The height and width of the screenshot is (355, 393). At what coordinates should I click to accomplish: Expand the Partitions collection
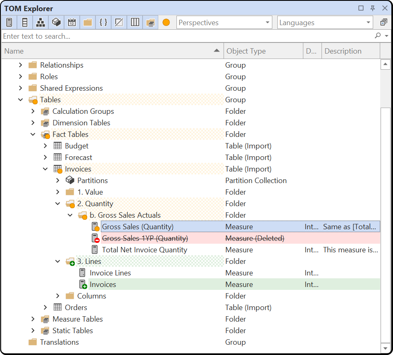(x=57, y=181)
